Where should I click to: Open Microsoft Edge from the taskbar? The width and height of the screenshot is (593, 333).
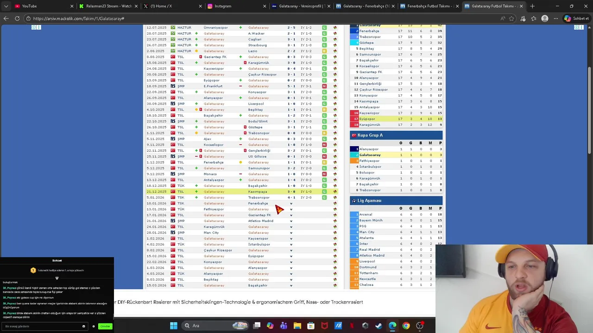[x=392, y=326]
